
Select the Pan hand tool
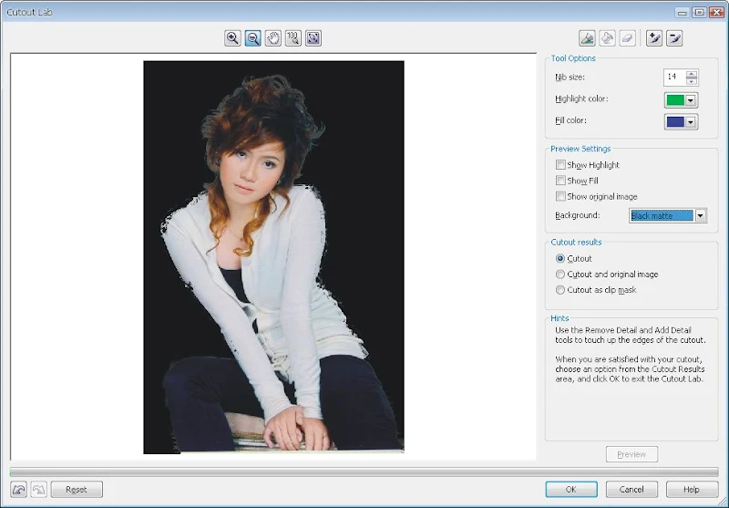(272, 38)
